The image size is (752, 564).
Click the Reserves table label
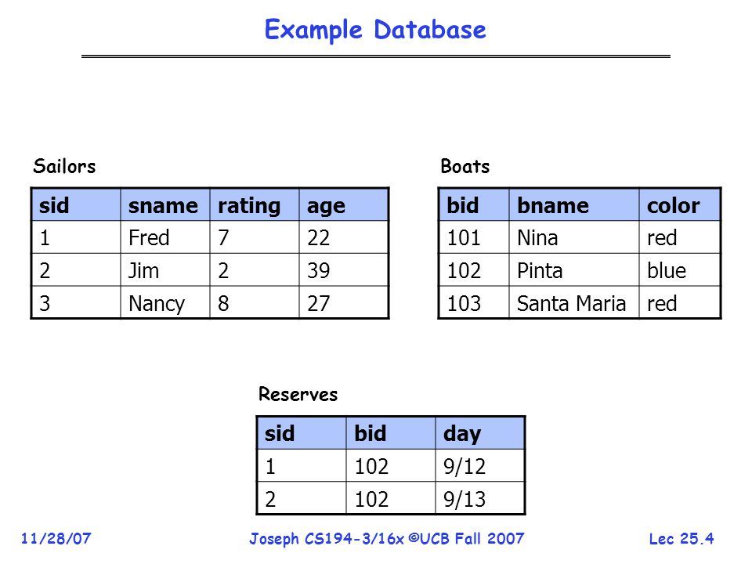298,394
